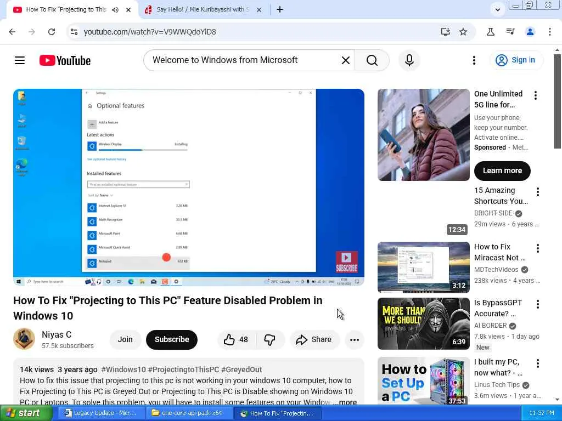Open Niyas C channel avatar
The image size is (562, 421).
(x=24, y=339)
